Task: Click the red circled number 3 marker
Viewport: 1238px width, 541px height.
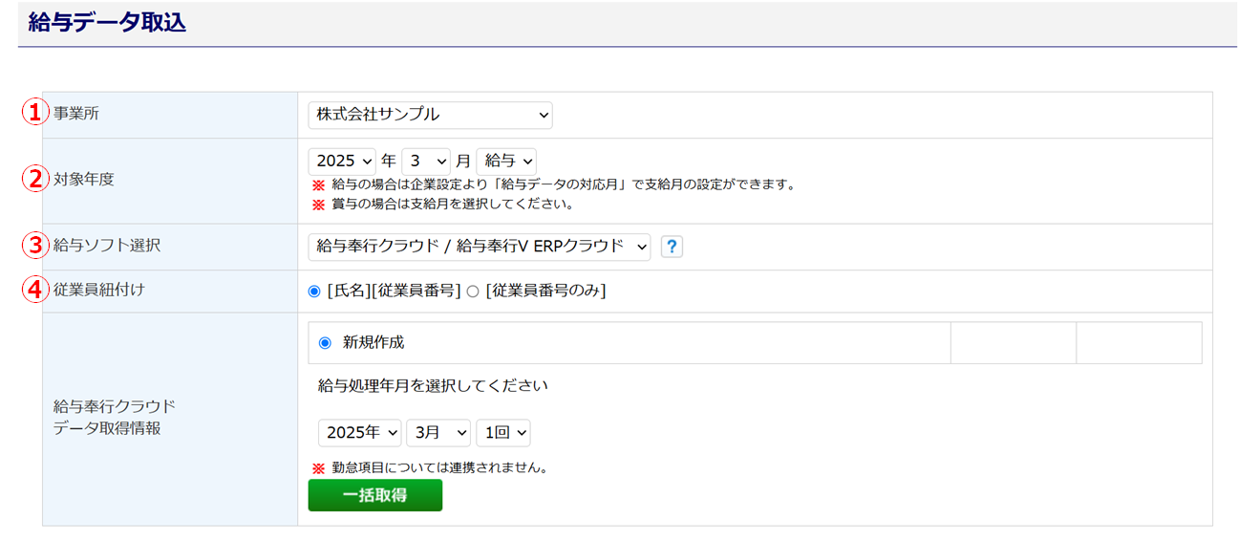Action: [34, 246]
